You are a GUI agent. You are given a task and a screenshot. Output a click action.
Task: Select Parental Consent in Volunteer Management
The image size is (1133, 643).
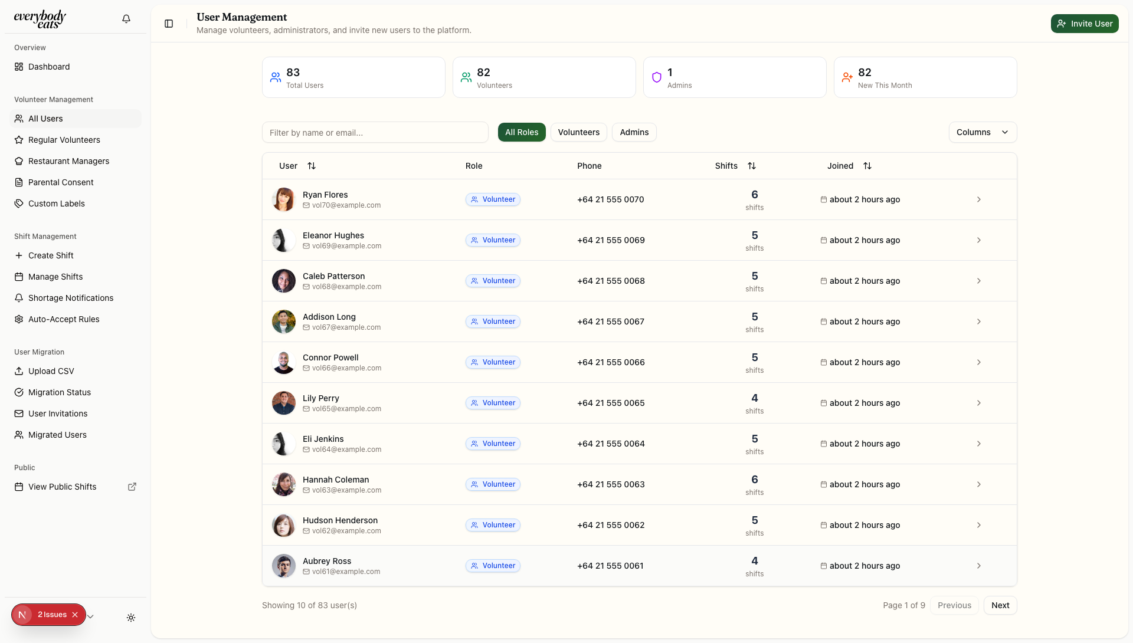point(60,182)
